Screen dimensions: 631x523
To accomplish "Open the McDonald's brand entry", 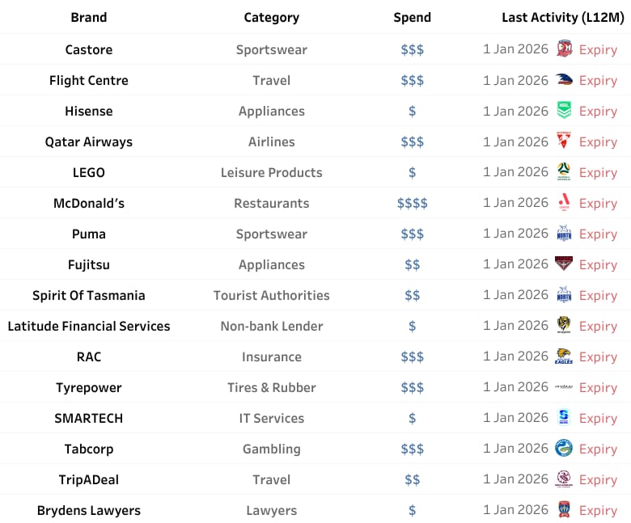I will tap(89, 203).
